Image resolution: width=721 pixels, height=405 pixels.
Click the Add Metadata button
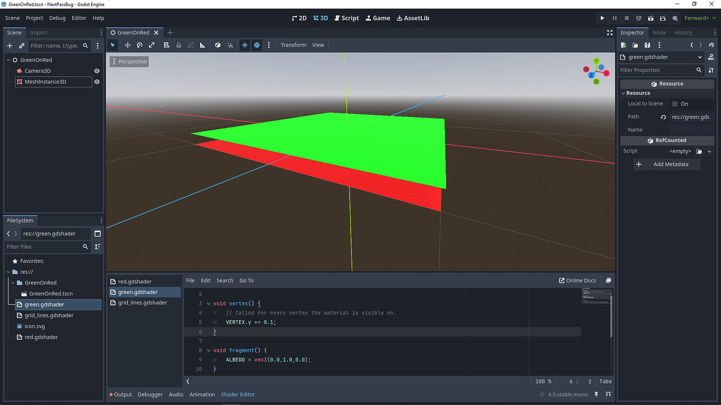tap(667, 164)
